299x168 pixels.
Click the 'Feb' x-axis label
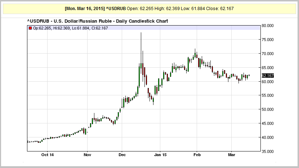197,155
